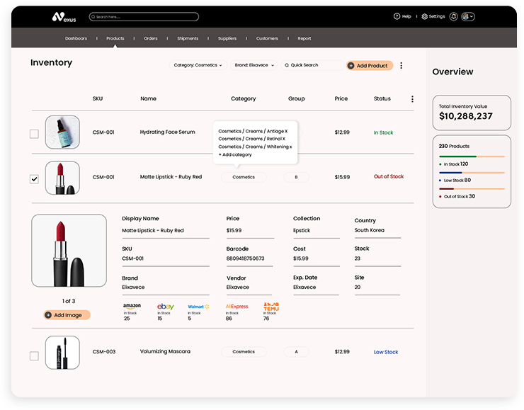
Task: Uncheck the Matte Lipstick Ruby Red checkbox
Action: click(x=34, y=179)
